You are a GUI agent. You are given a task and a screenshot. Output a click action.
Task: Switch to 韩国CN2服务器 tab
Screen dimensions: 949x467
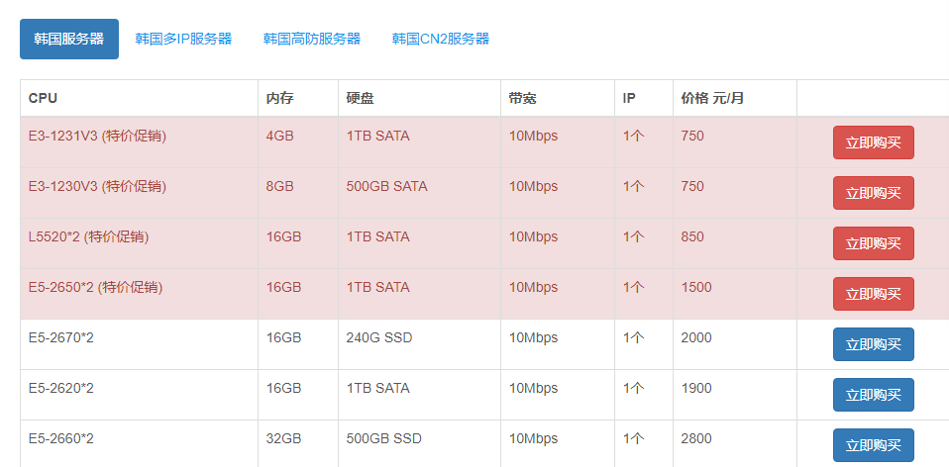click(441, 39)
